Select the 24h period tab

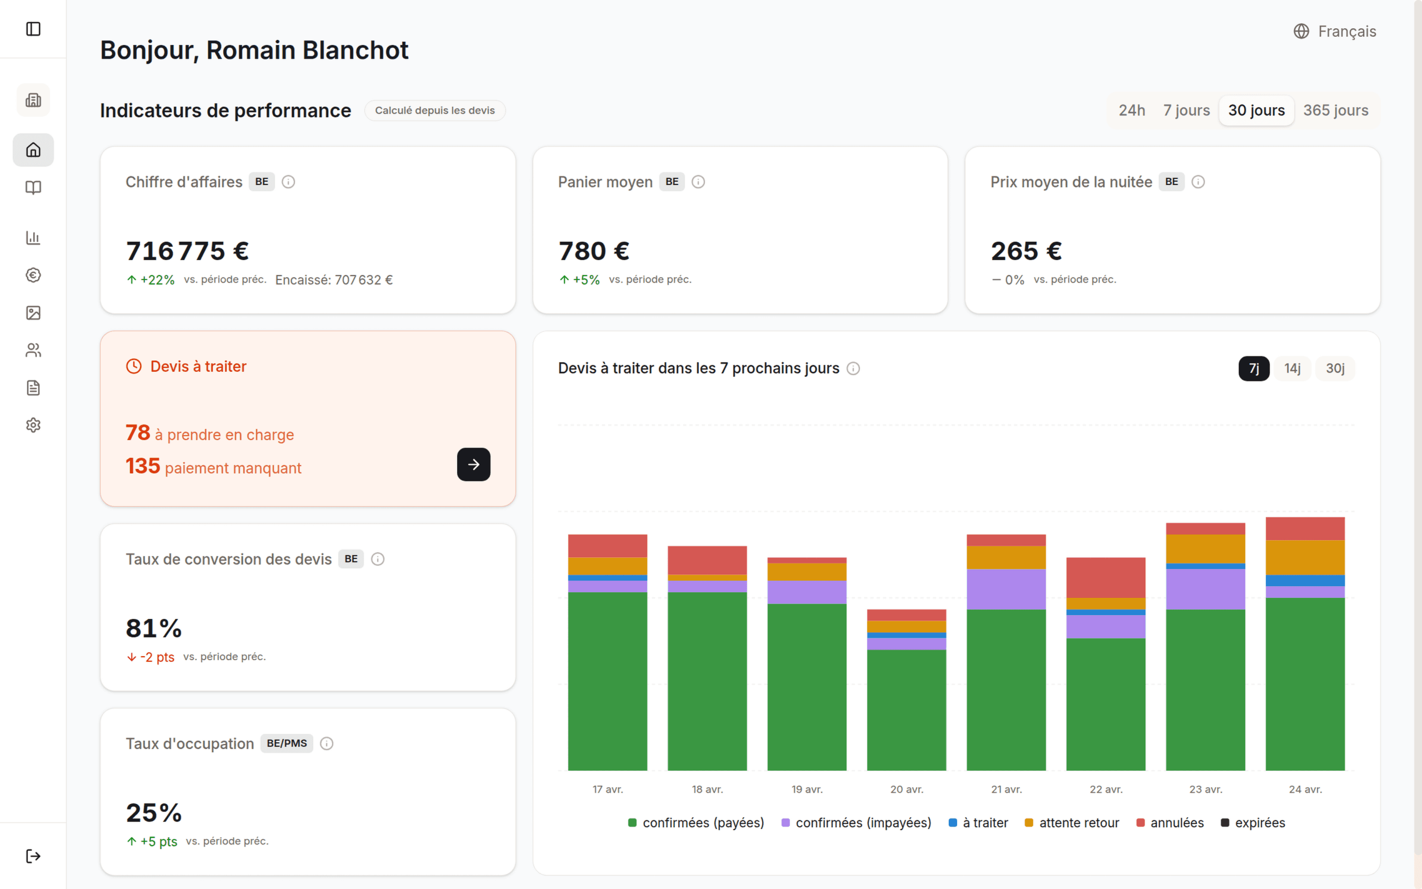tap(1131, 111)
